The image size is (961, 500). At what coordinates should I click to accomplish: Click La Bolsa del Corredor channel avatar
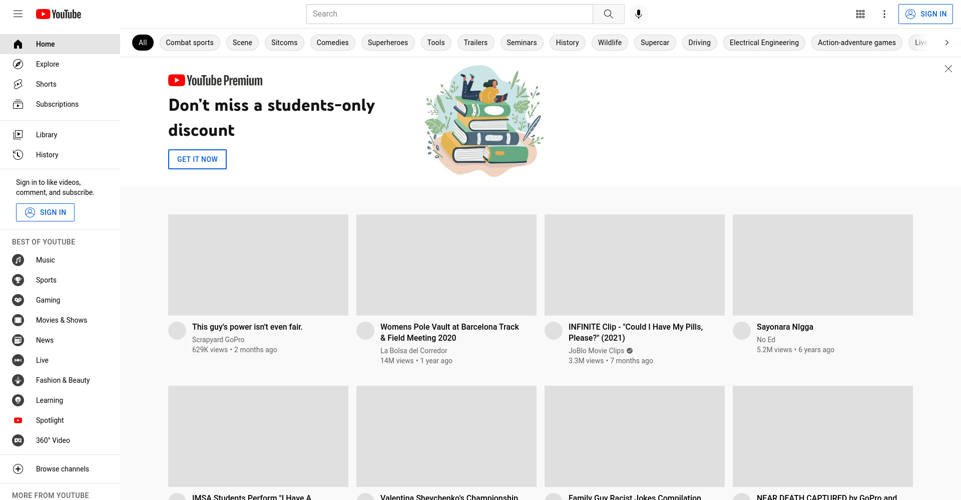pyautogui.click(x=365, y=331)
